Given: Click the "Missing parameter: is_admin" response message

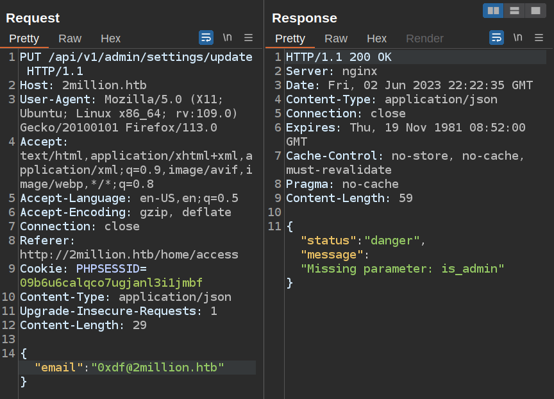Looking at the screenshot, I should [403, 269].
